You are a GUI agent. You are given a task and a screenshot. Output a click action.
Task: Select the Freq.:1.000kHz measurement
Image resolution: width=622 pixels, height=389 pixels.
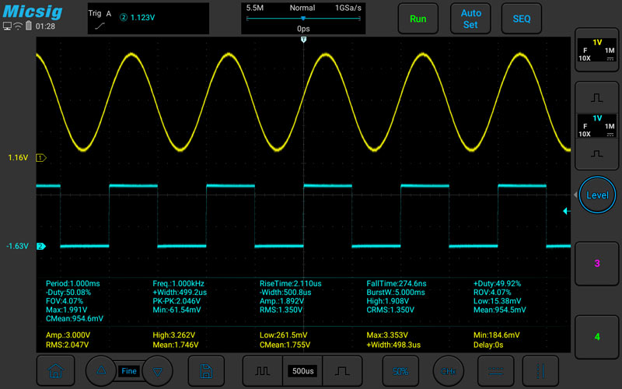pyautogui.click(x=179, y=283)
